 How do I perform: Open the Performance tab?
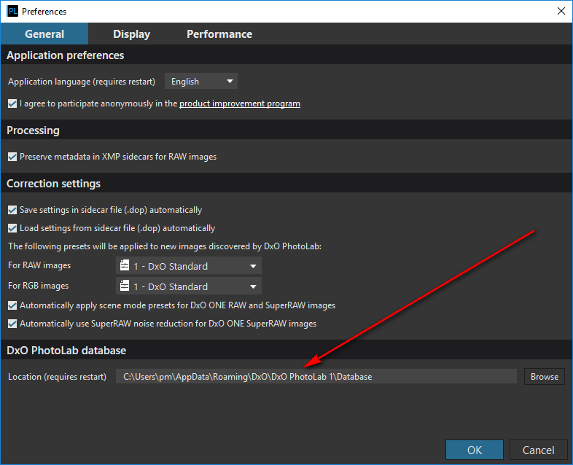(219, 34)
